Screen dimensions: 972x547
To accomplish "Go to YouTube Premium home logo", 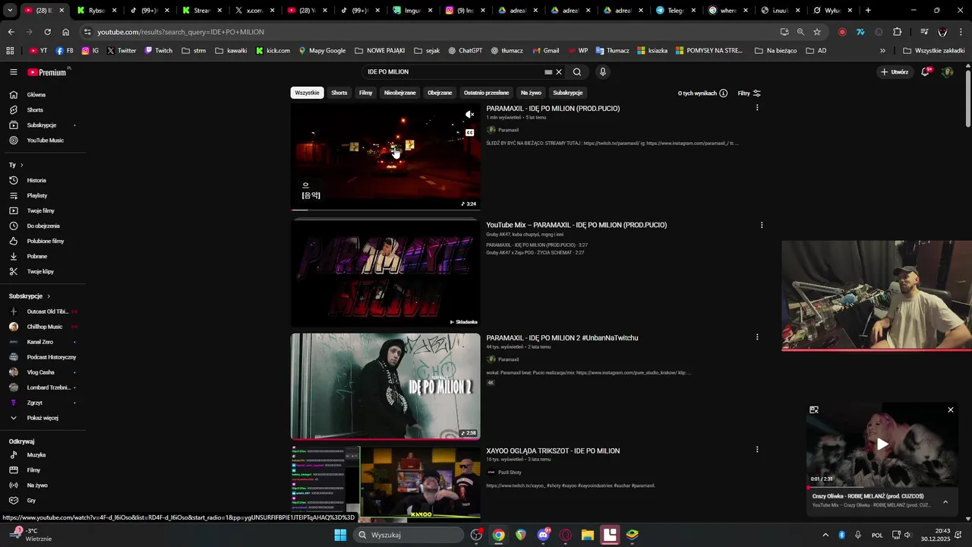I will tap(48, 72).
